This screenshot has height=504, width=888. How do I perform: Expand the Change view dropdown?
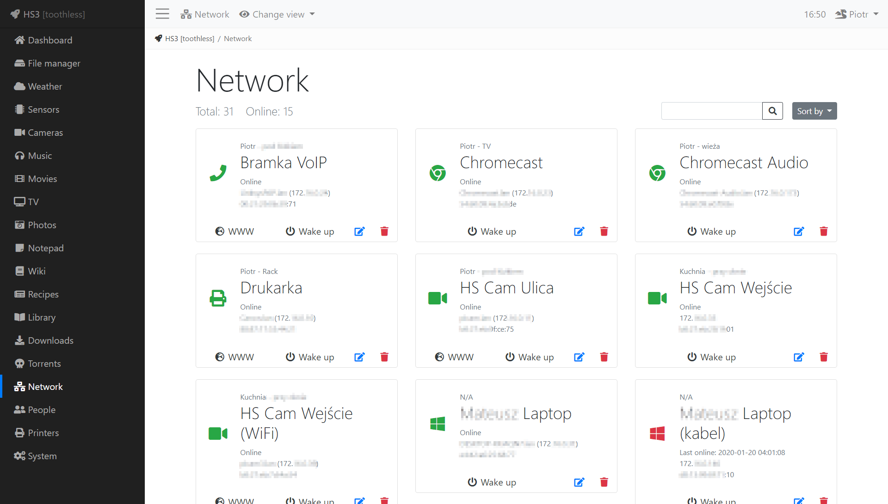tap(277, 14)
